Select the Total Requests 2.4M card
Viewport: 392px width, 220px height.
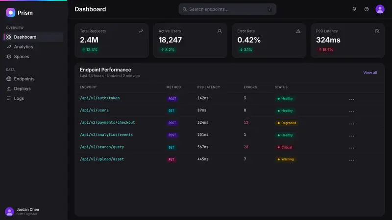pyautogui.click(x=112, y=41)
